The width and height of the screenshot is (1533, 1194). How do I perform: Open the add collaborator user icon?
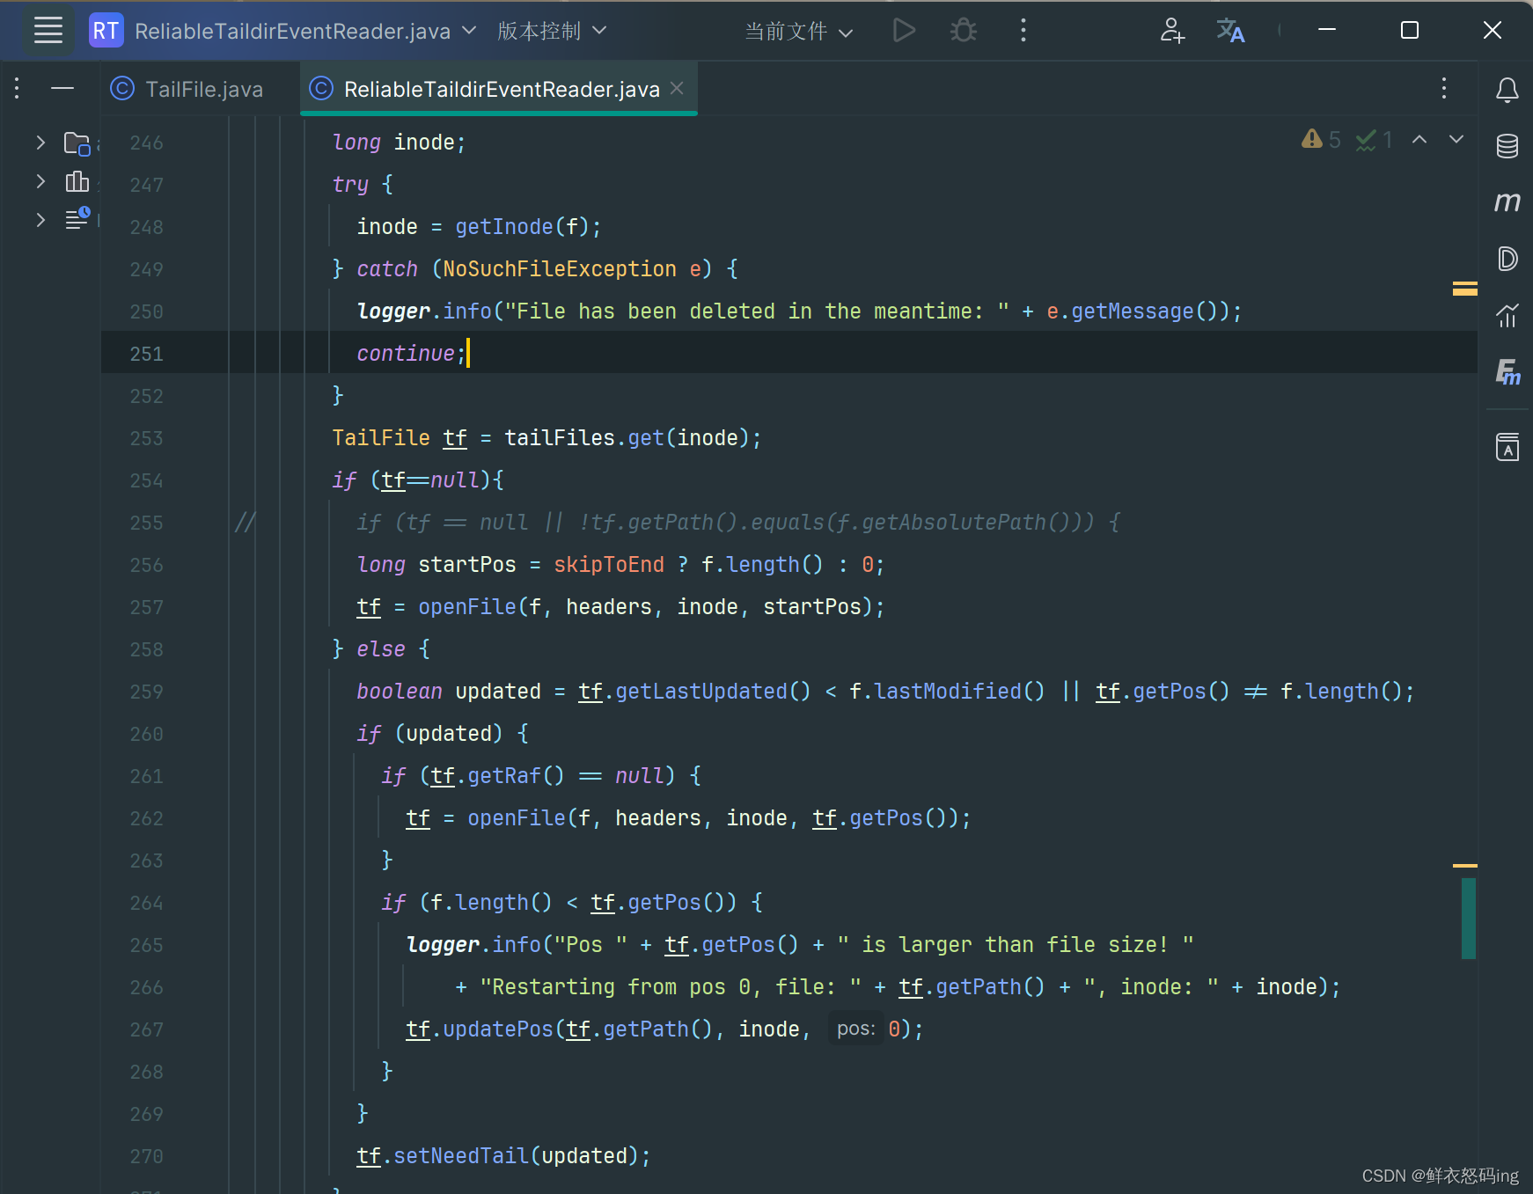pyautogui.click(x=1171, y=31)
